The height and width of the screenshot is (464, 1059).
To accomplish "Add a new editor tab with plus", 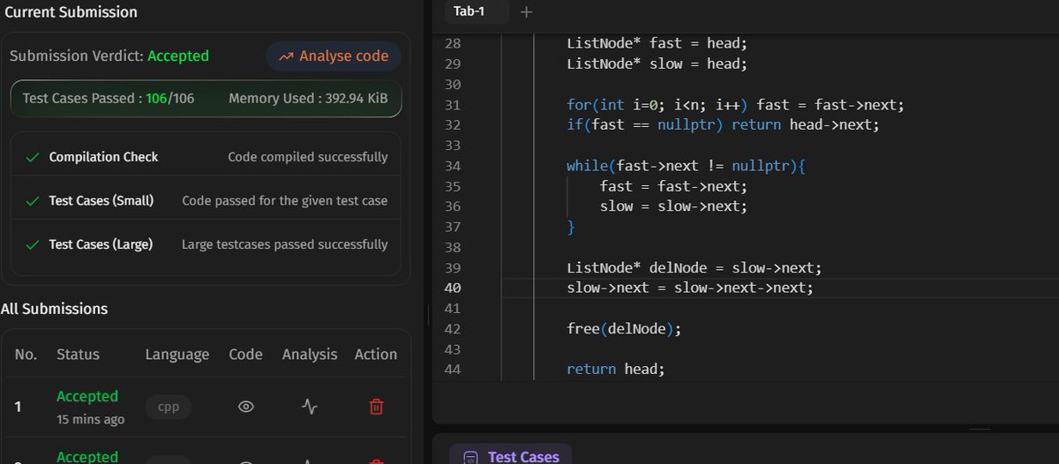I will pyautogui.click(x=527, y=11).
